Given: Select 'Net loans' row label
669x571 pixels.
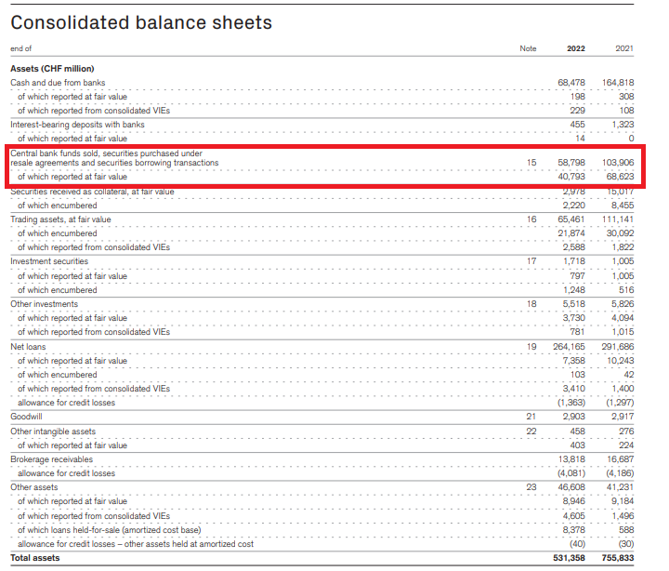Looking at the screenshot, I should point(28,347).
